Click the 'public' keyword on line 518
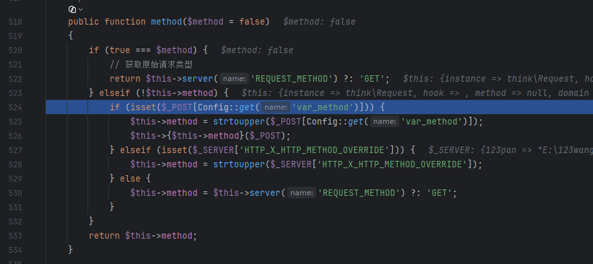 [x=84, y=22]
